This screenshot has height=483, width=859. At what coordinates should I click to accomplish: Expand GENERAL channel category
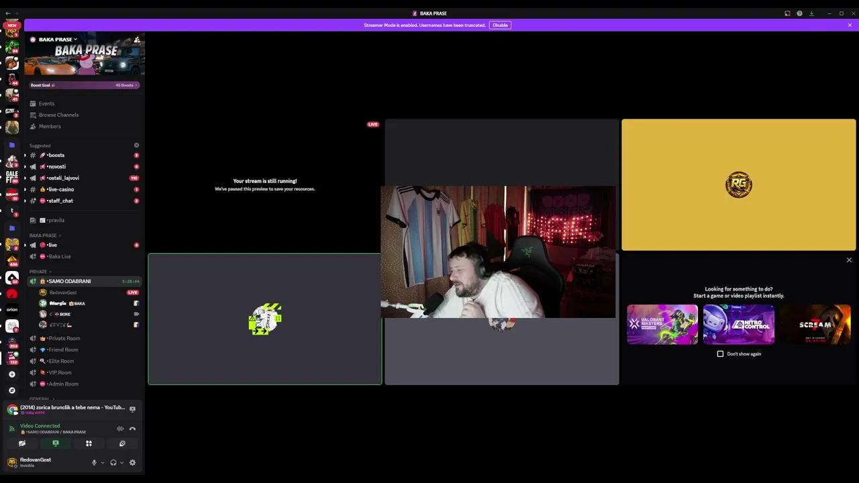click(42, 398)
